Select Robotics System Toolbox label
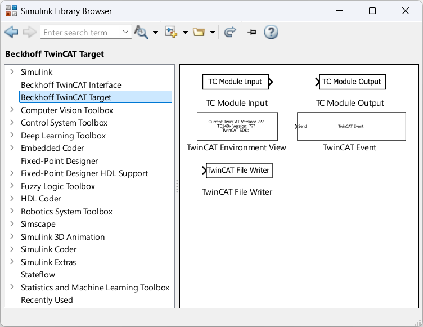Viewport: 423px width, 327px height. [66, 212]
